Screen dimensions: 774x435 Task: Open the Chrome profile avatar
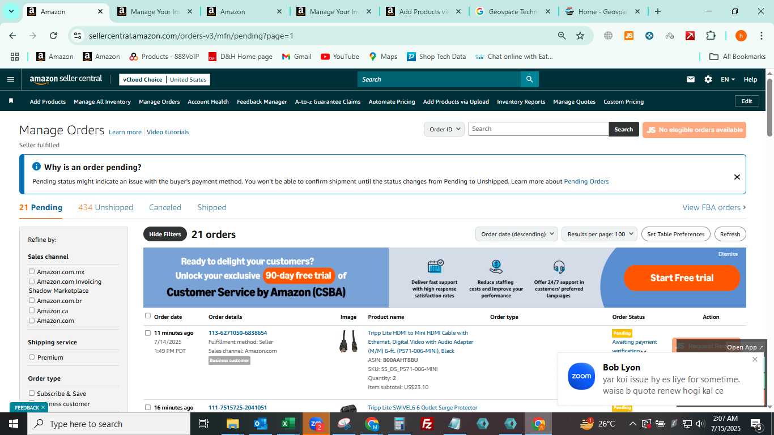pos(741,36)
